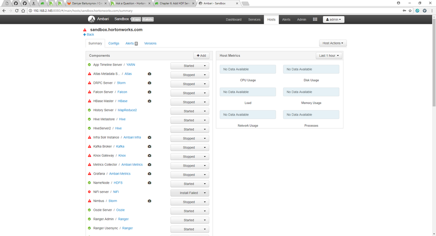Open Last 1 hour time range dropdown
Image resolution: width=436 pixels, height=236 pixels.
329,55
